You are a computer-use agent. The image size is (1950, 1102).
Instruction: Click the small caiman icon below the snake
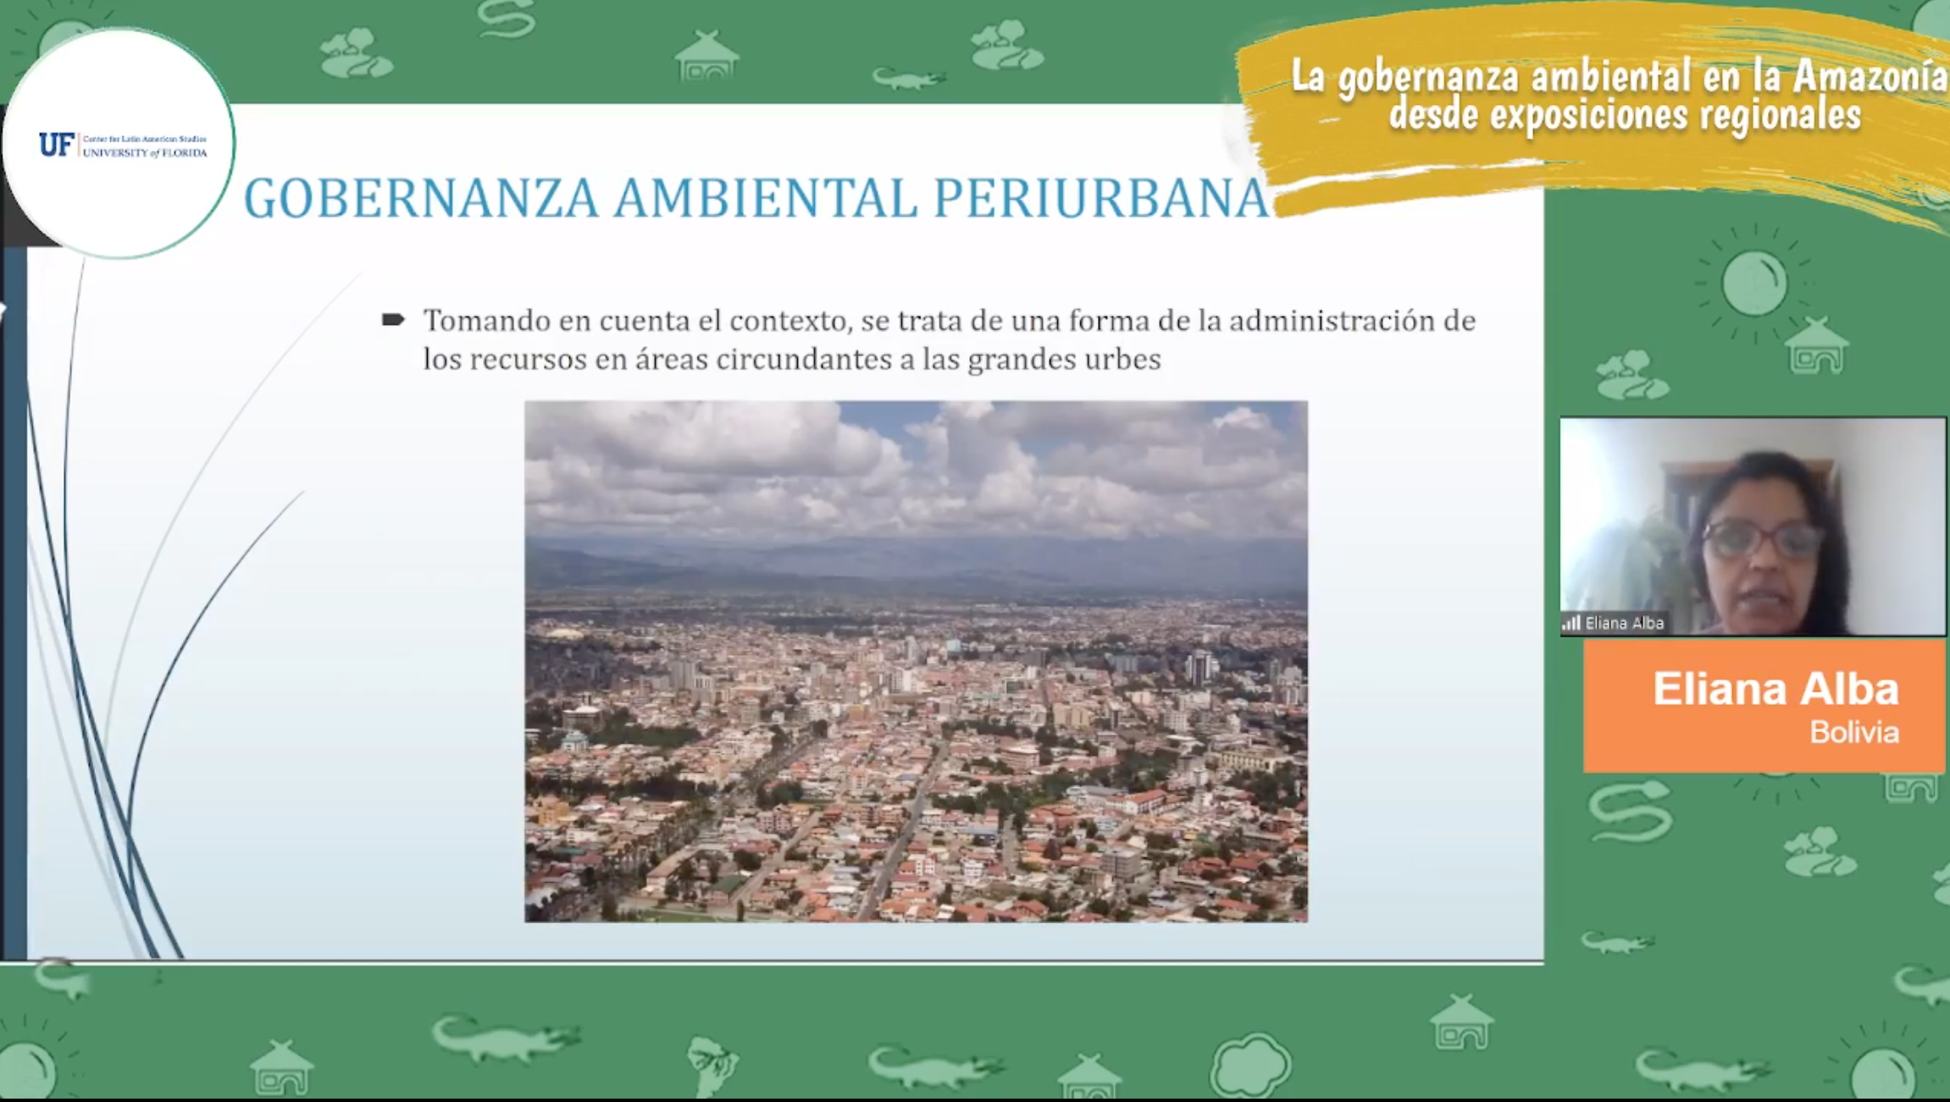tap(1616, 942)
